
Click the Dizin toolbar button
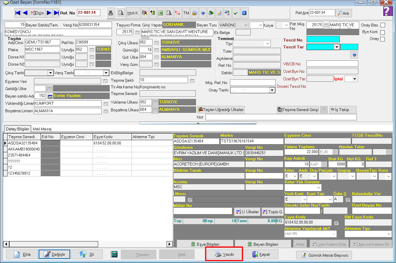click(x=37, y=13)
